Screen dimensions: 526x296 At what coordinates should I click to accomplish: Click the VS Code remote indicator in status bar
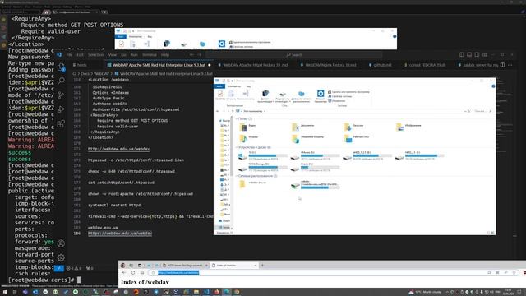tap(58, 268)
